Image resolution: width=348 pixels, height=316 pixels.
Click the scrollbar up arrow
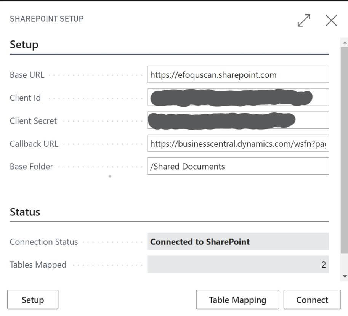click(345, 42)
